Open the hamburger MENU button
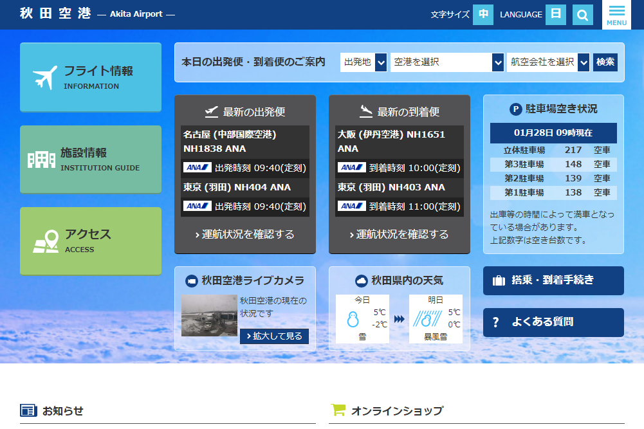The width and height of the screenshot is (644, 429). tap(616, 15)
